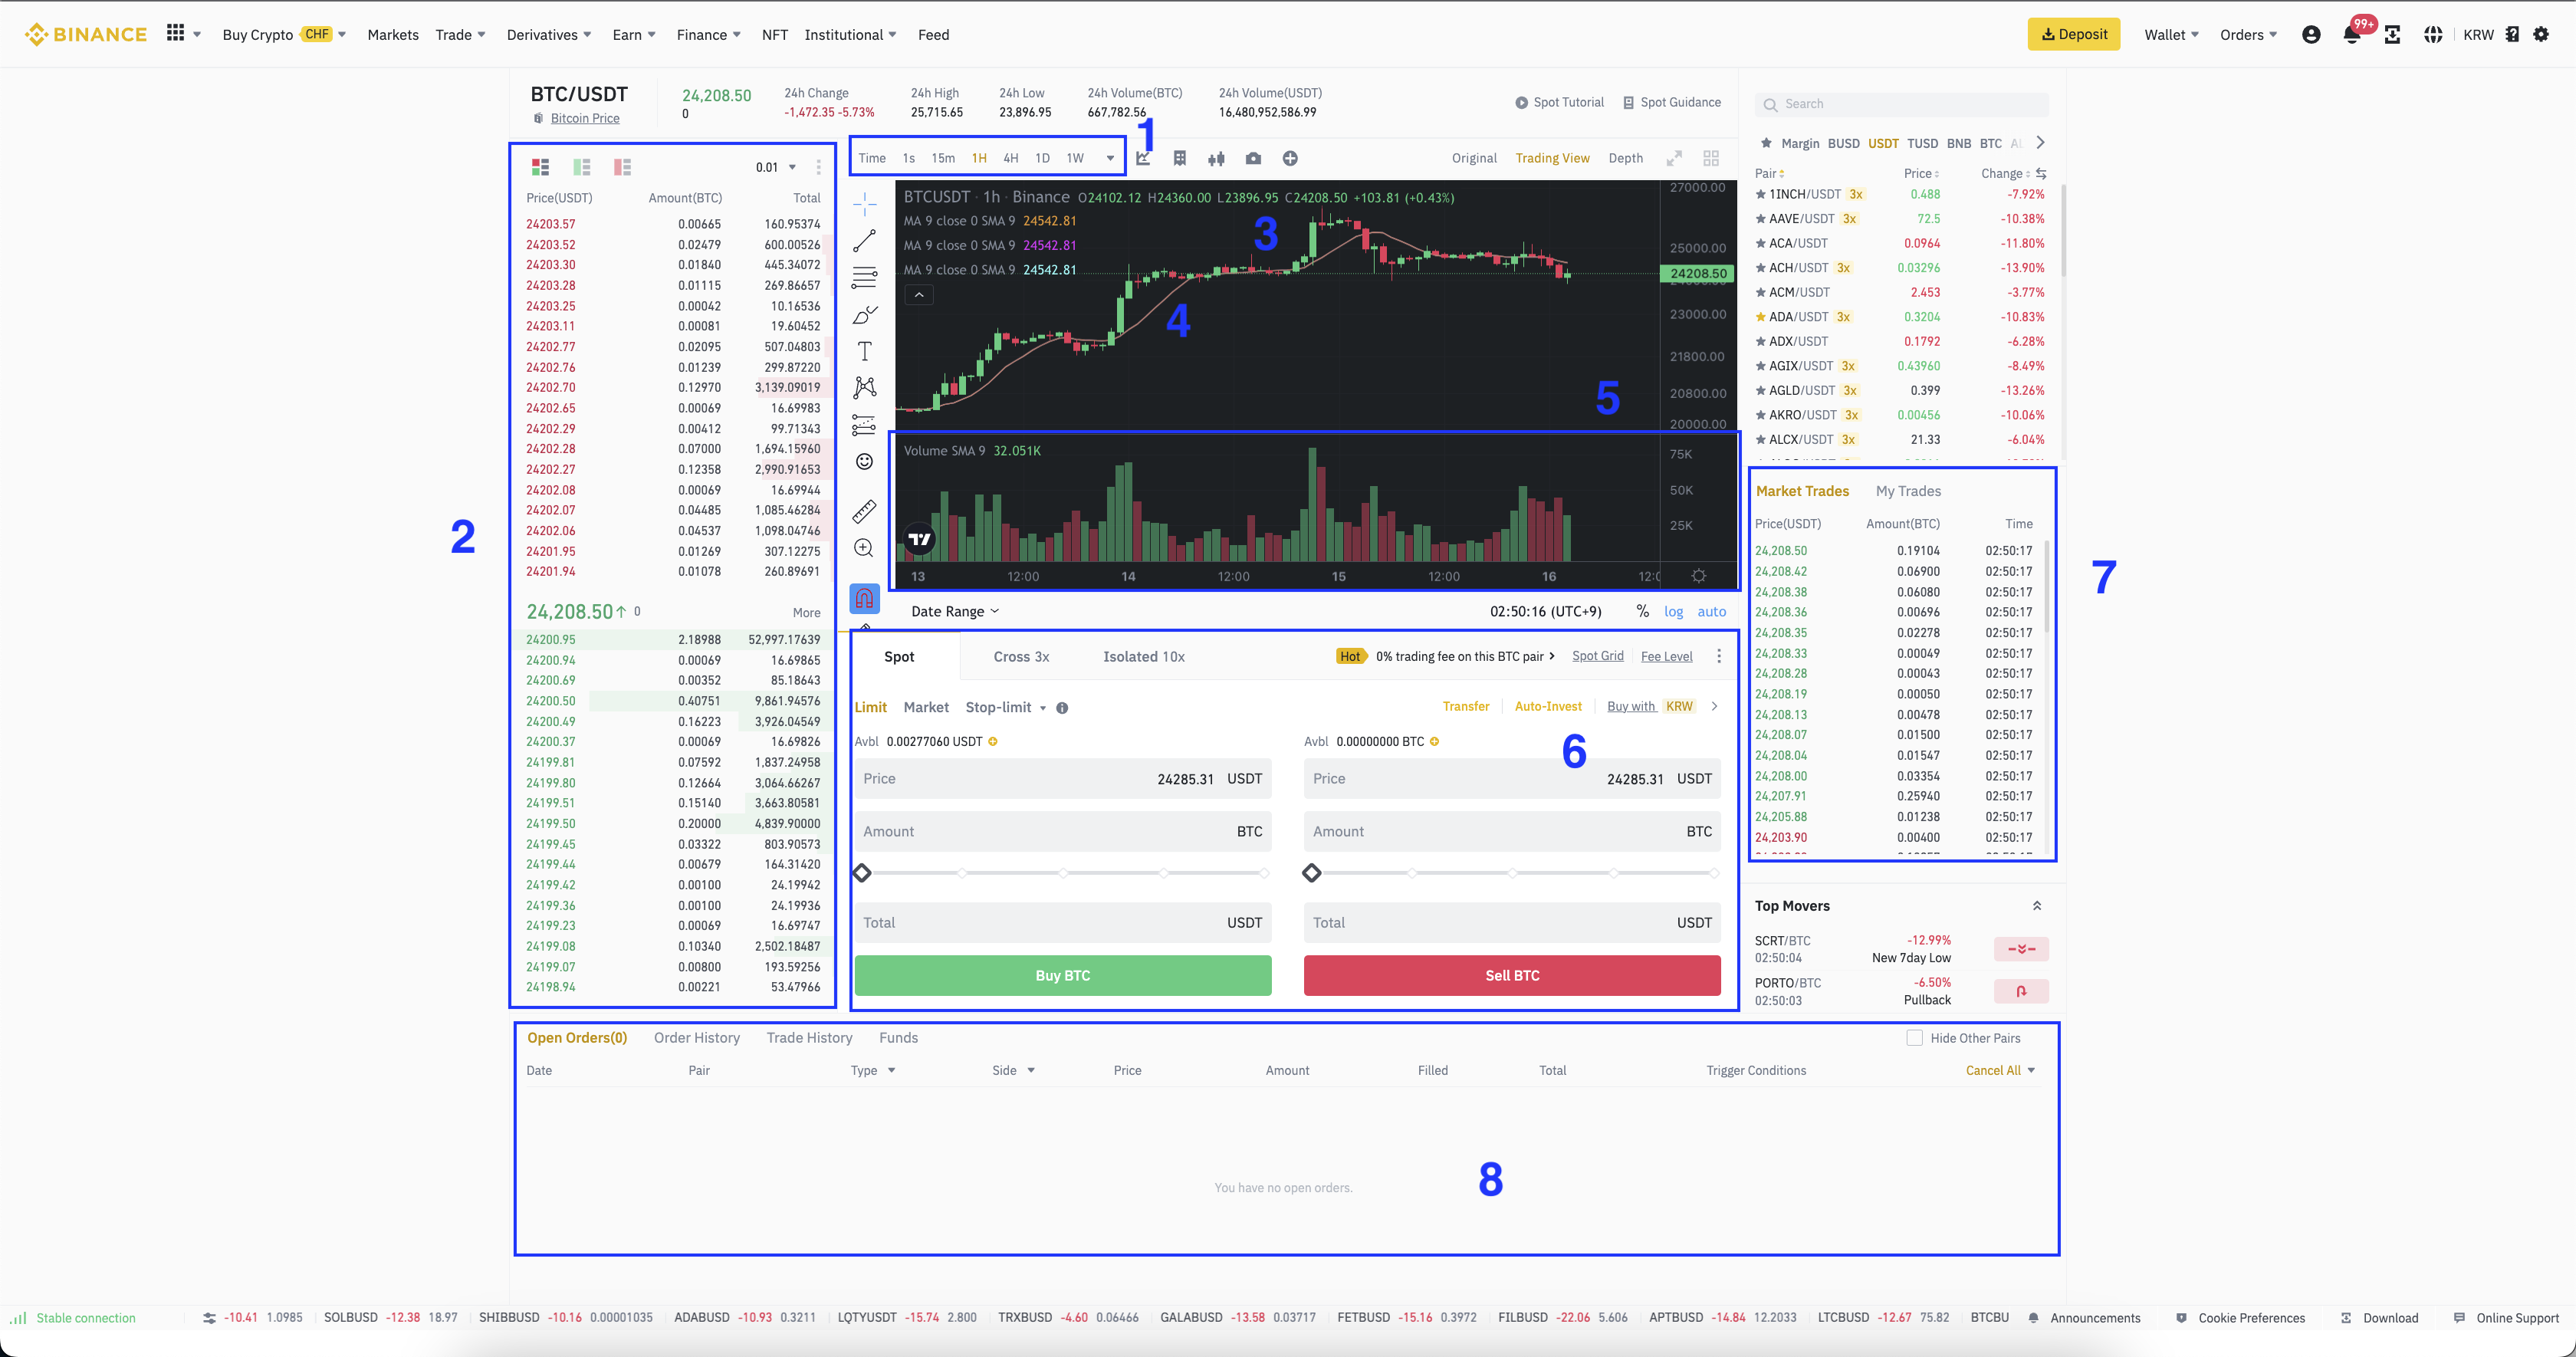Take a chart snapshot with camera icon
Screen dimensions: 2576x1357
(1253, 158)
